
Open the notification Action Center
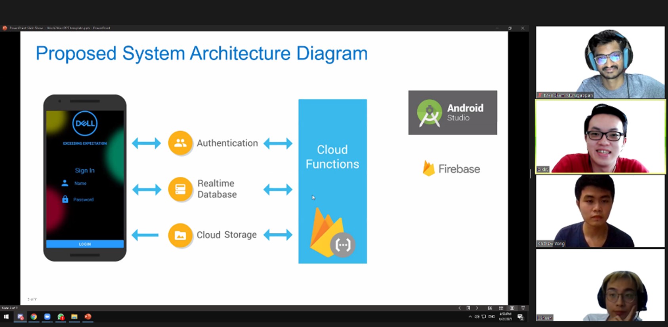coord(521,317)
